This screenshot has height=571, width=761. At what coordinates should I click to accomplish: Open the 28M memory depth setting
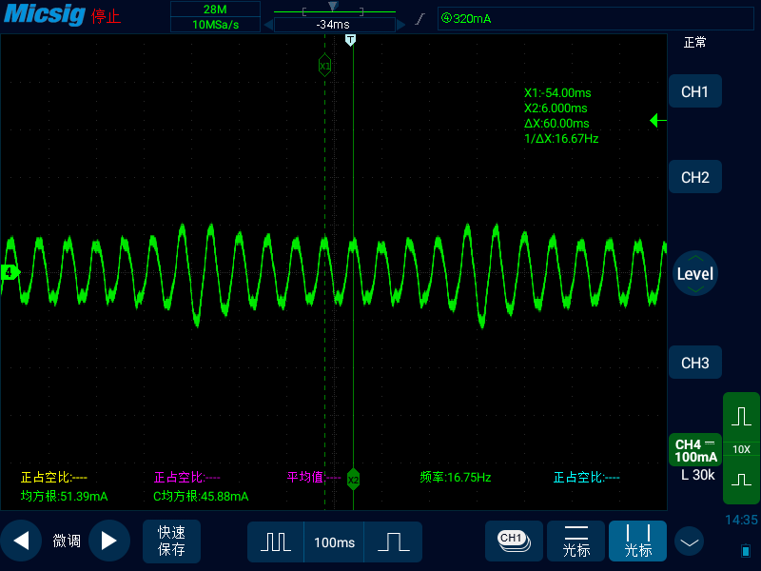pyautogui.click(x=216, y=10)
